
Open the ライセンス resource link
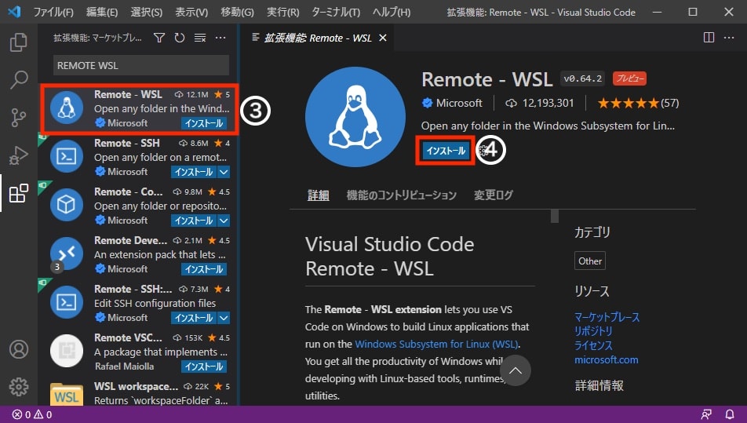[x=593, y=345]
